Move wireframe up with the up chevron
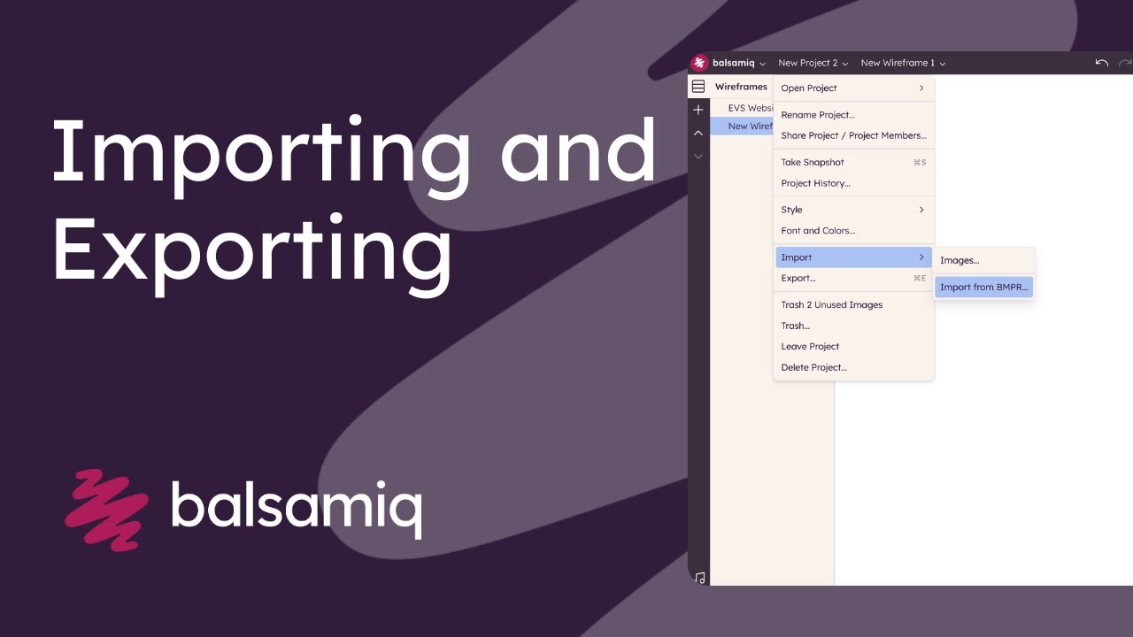 (698, 133)
